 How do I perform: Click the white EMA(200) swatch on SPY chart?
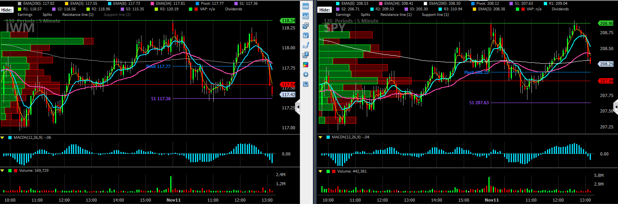(425, 3)
